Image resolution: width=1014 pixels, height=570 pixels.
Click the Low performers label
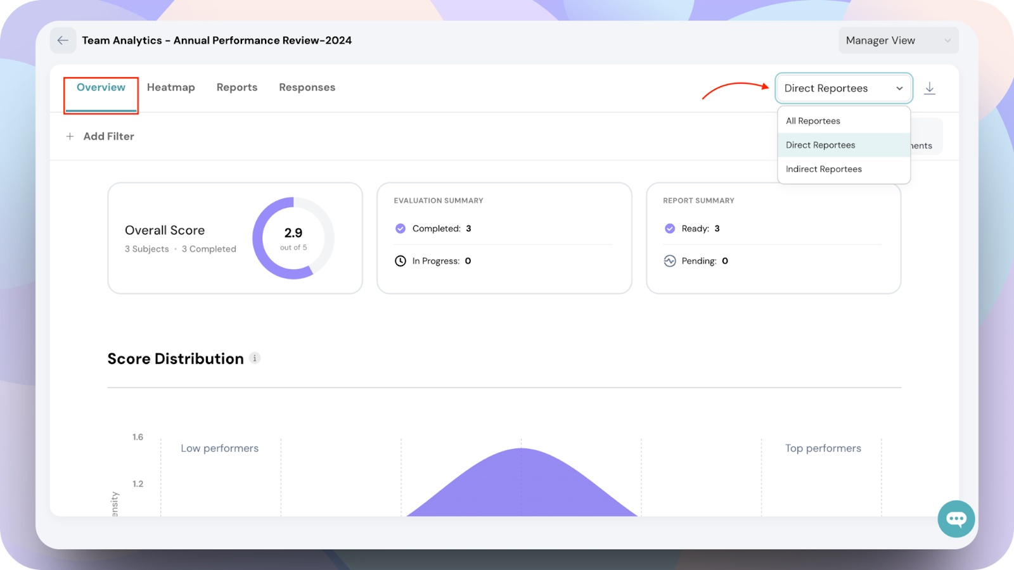click(x=220, y=448)
